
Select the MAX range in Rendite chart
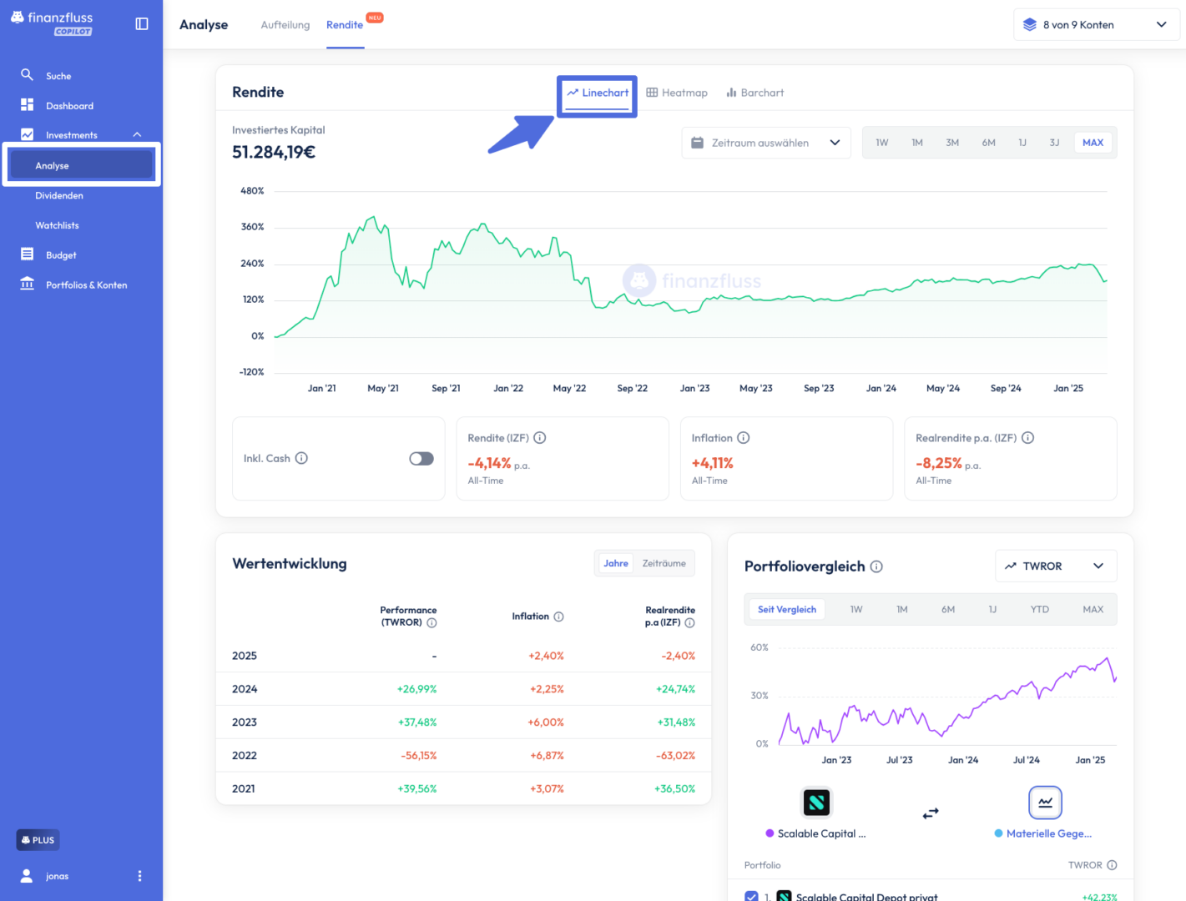point(1093,143)
